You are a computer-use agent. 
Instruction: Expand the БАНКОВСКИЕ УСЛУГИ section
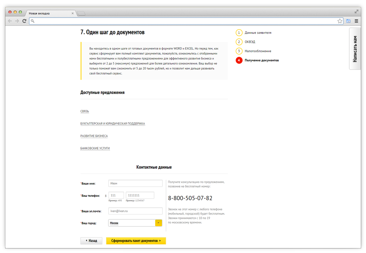coord(95,148)
